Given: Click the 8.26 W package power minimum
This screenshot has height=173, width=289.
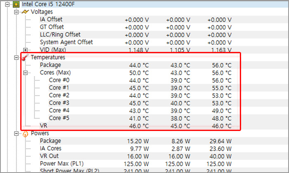Looking at the screenshot, I should (x=181, y=141).
